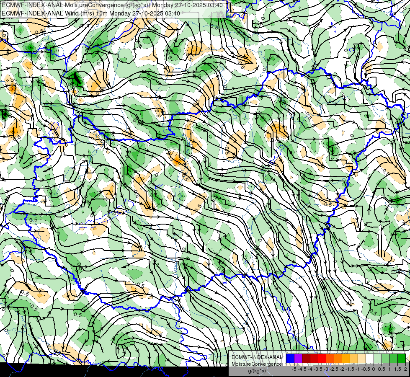The image size is (410, 377).
Task: Click the beige swatch ending at -0.5
Action: click(362, 358)
